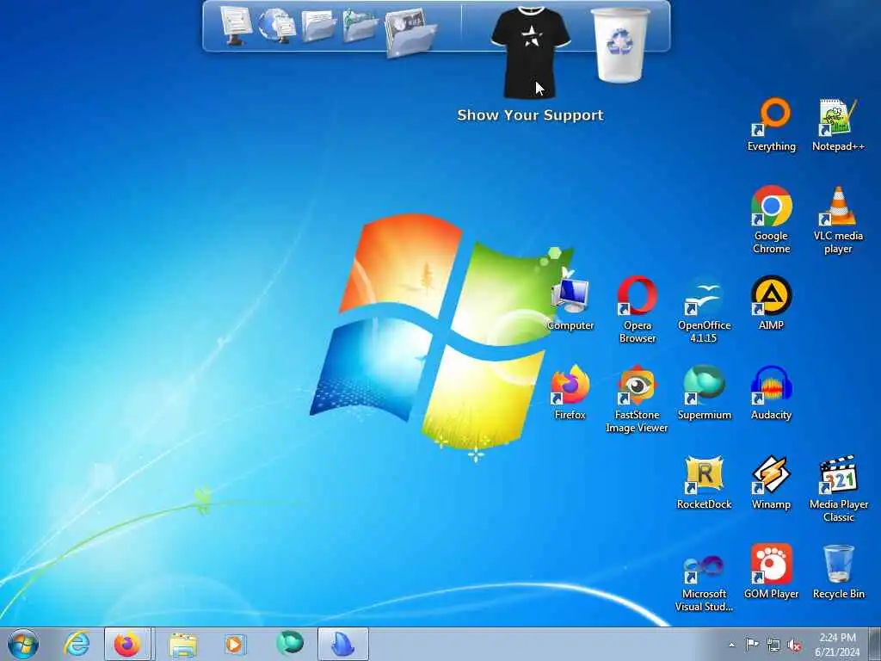Open Action Center flag icon
The image size is (881, 661).
pos(751,645)
